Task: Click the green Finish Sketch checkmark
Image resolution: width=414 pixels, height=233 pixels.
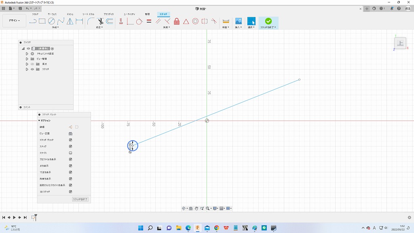Action: [x=268, y=21]
